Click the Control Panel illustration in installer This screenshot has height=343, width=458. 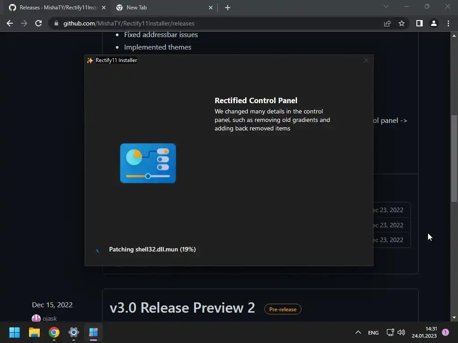(148, 163)
